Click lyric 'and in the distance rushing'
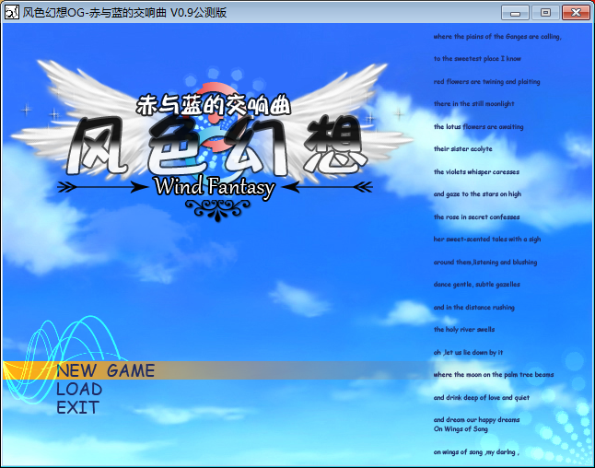Screen dimensions: 595x468 tap(474, 308)
